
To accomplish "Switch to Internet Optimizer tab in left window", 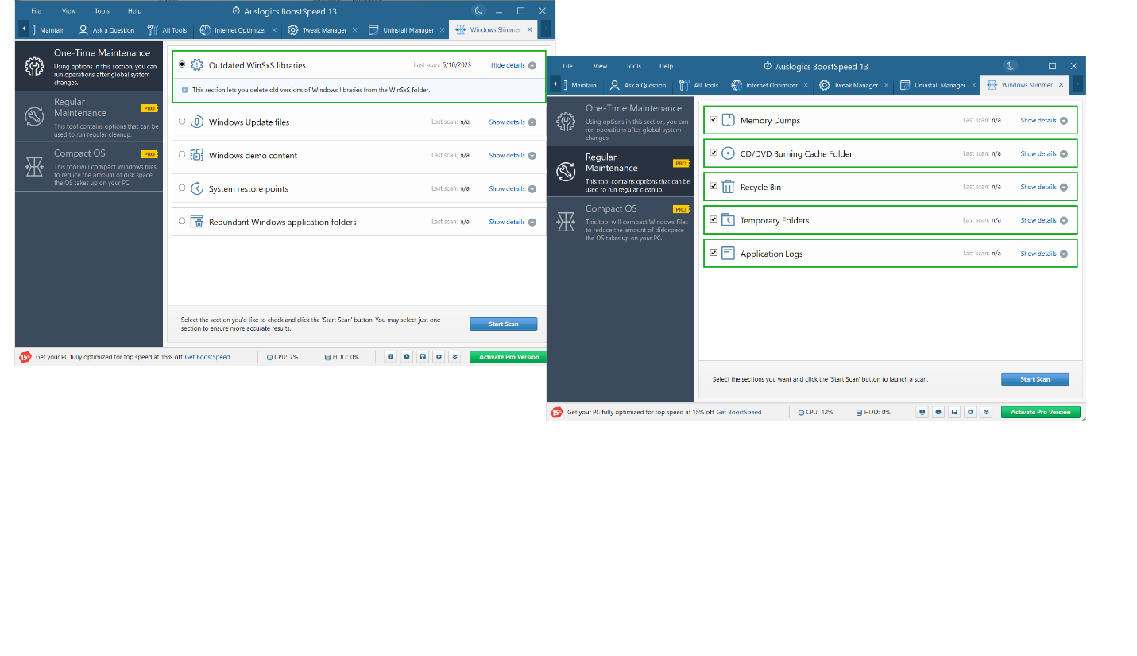I will point(237,30).
